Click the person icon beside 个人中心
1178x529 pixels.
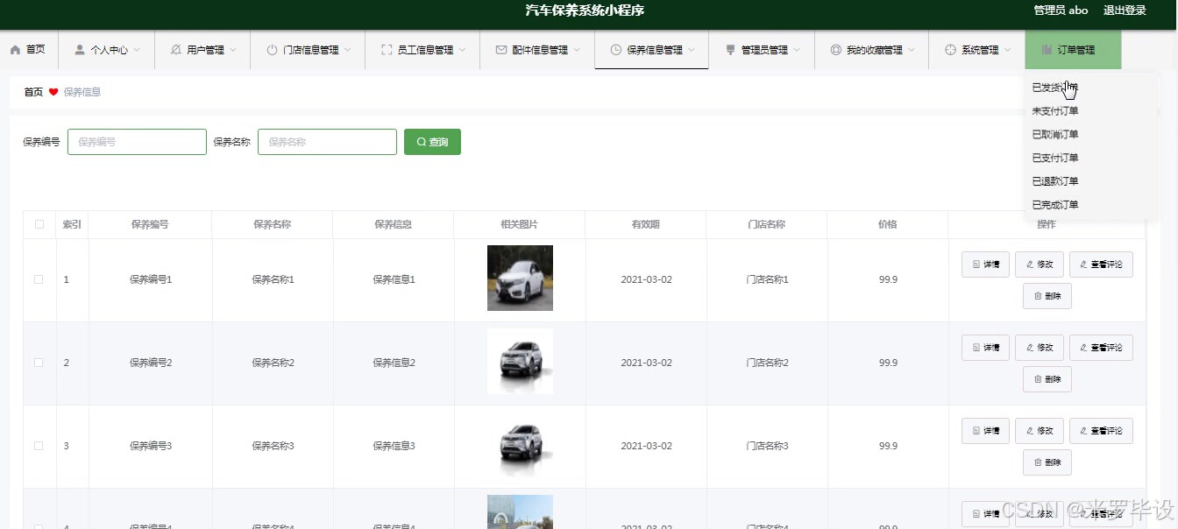click(x=80, y=51)
